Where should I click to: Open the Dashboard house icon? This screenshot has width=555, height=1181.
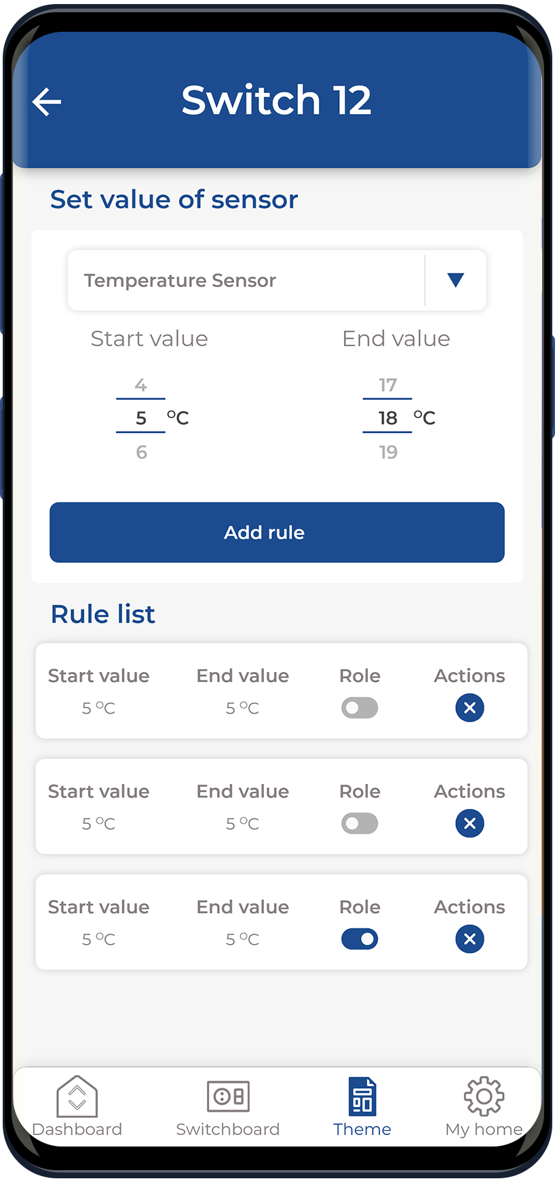[x=77, y=1096]
